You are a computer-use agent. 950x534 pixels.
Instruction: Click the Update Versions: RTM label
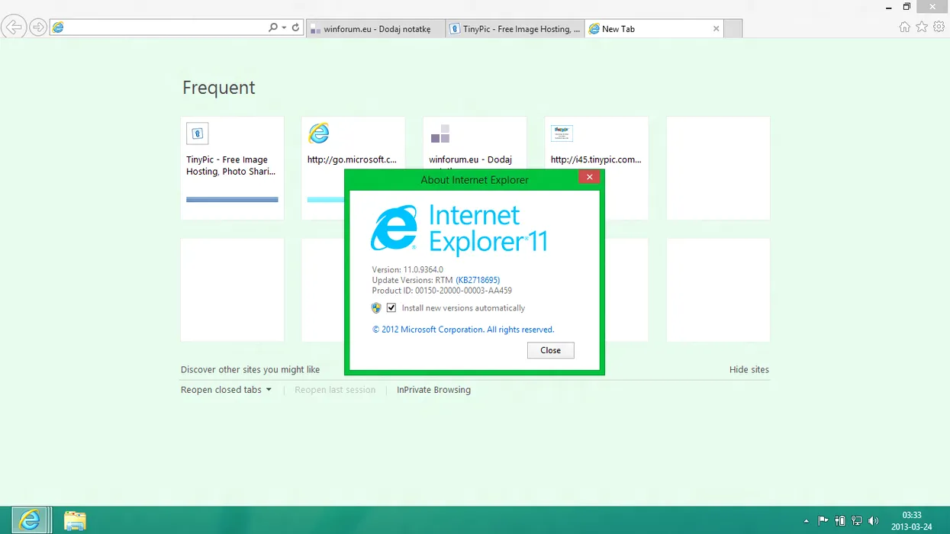pos(413,280)
